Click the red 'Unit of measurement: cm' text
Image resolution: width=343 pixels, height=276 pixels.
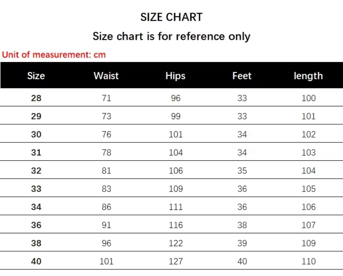pos(54,55)
